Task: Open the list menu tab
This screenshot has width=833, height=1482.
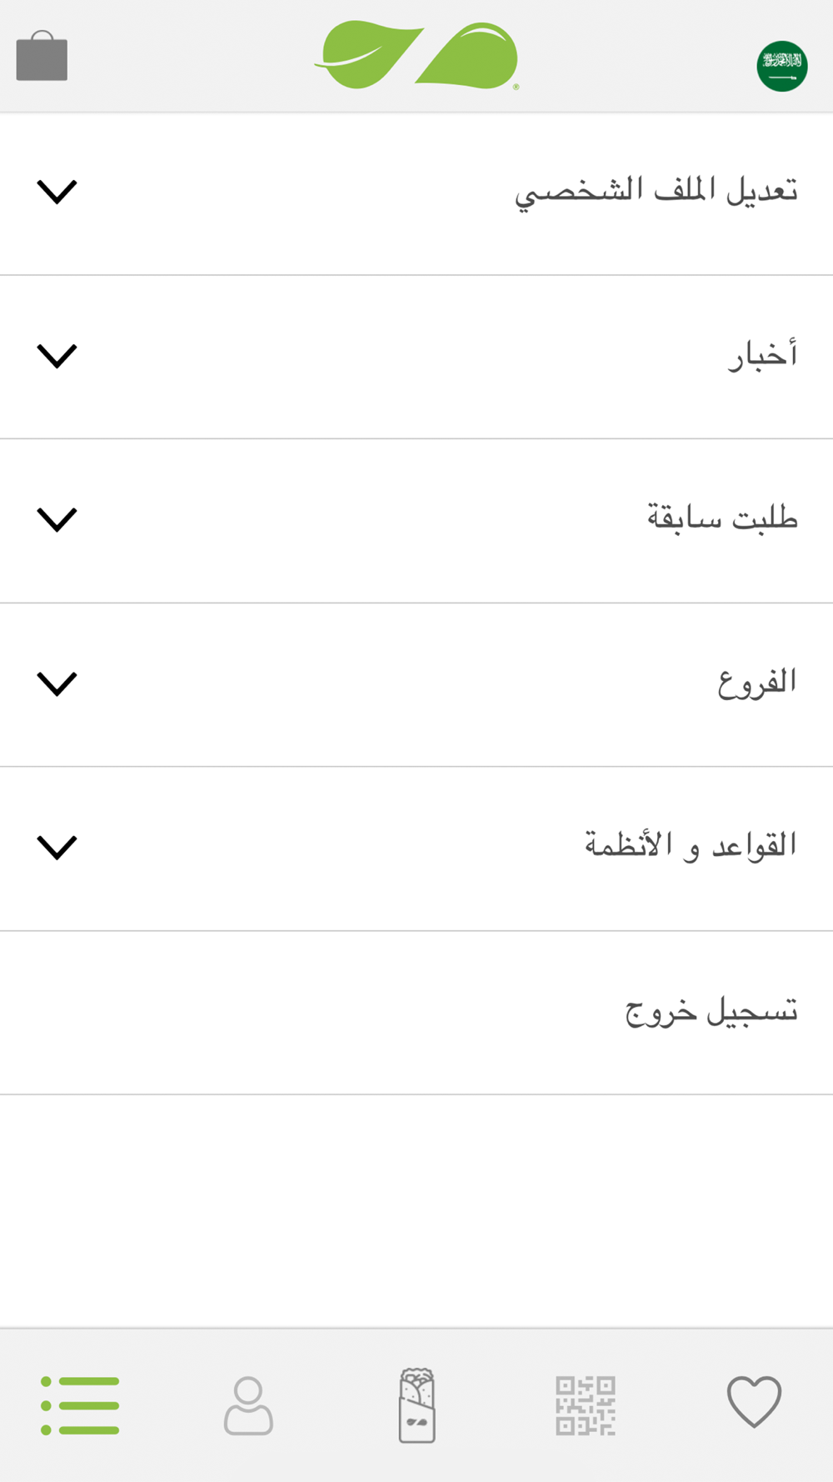Action: click(x=80, y=1405)
